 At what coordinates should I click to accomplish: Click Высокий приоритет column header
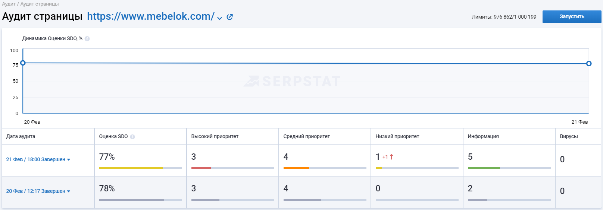(215, 136)
